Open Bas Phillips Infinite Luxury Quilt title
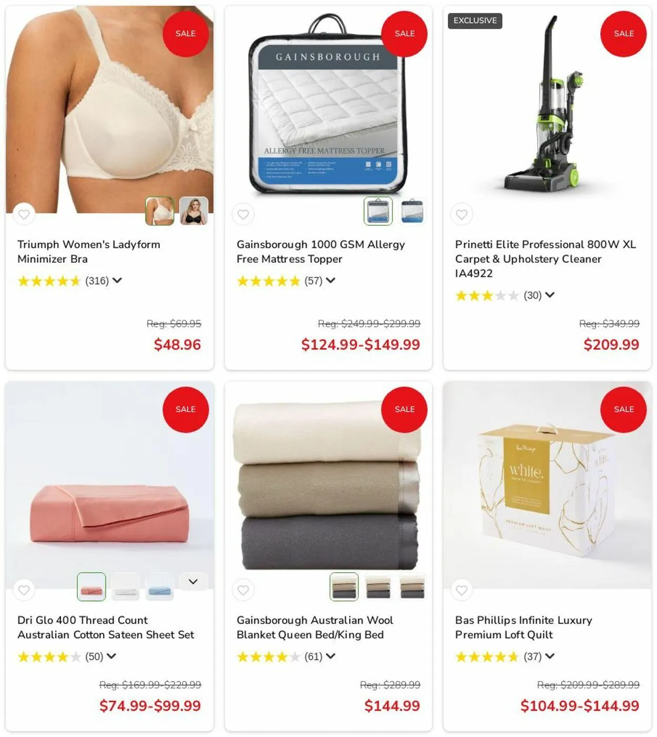 pyautogui.click(x=523, y=627)
